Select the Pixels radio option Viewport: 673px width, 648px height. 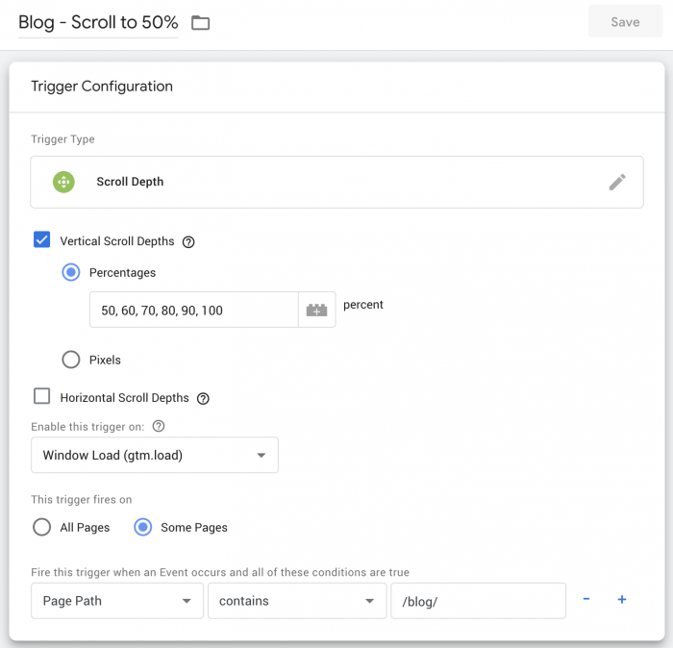click(71, 360)
